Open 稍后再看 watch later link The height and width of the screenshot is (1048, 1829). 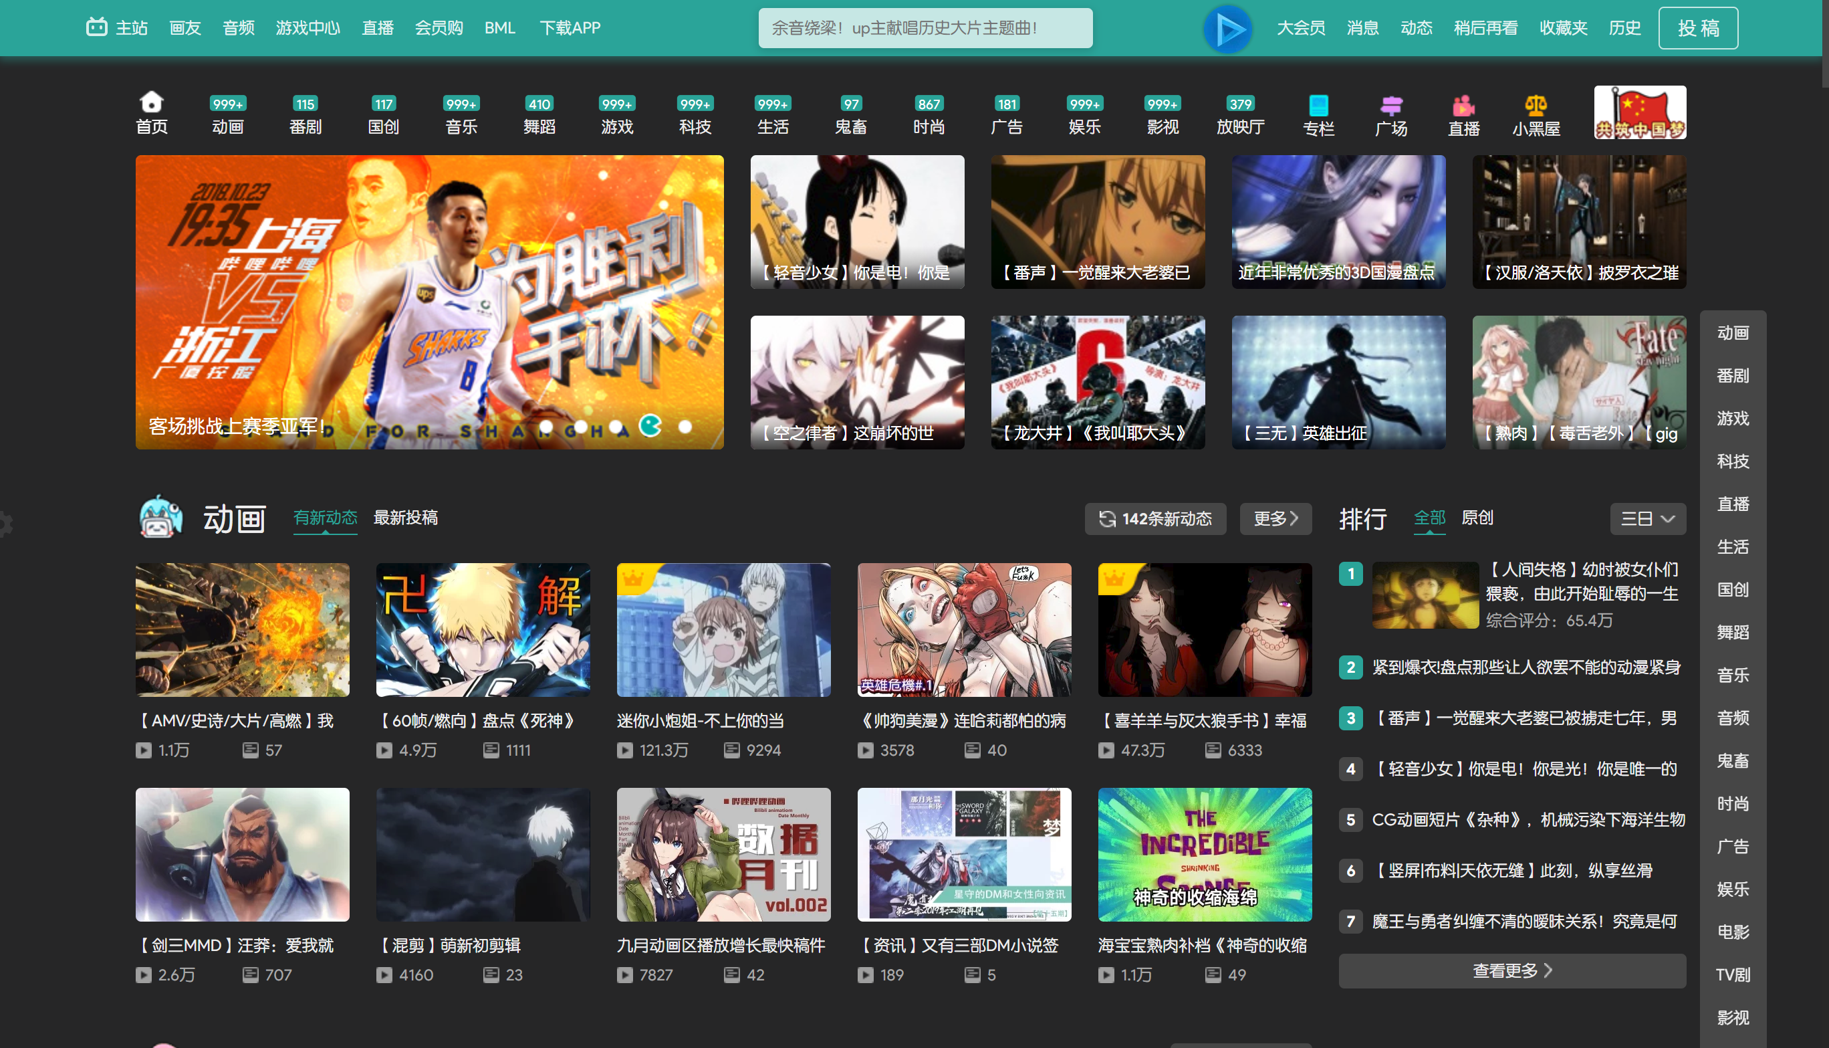pos(1485,28)
